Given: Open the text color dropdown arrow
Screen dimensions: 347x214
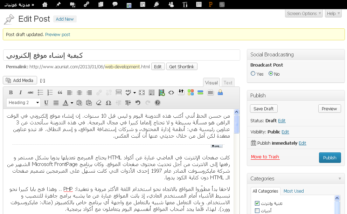Looking at the screenshot, I should pyautogui.click(x=72, y=103).
